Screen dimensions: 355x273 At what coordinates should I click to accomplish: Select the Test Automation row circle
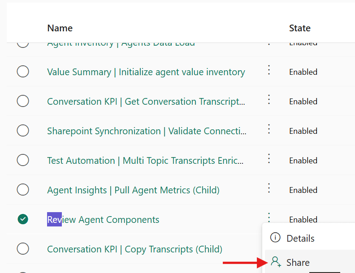tap(23, 160)
